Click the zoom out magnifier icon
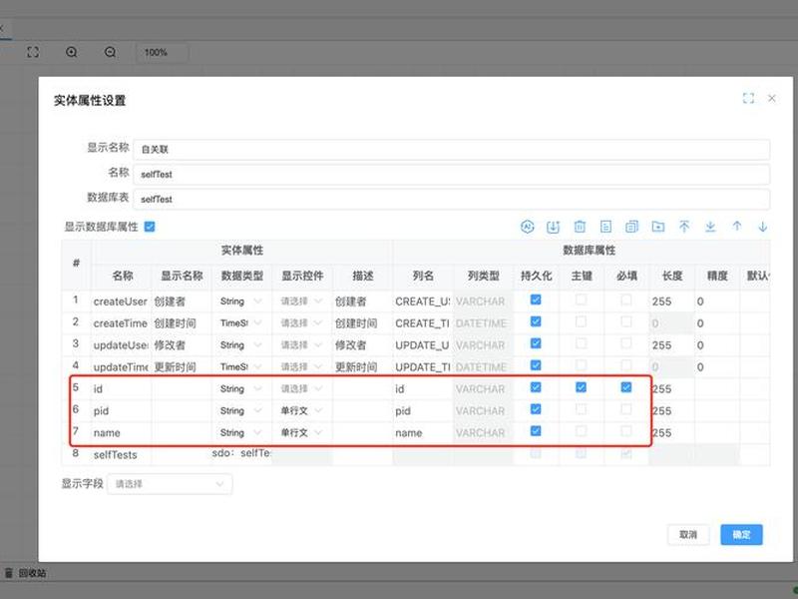 click(x=110, y=52)
